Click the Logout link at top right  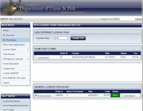pos(138,19)
